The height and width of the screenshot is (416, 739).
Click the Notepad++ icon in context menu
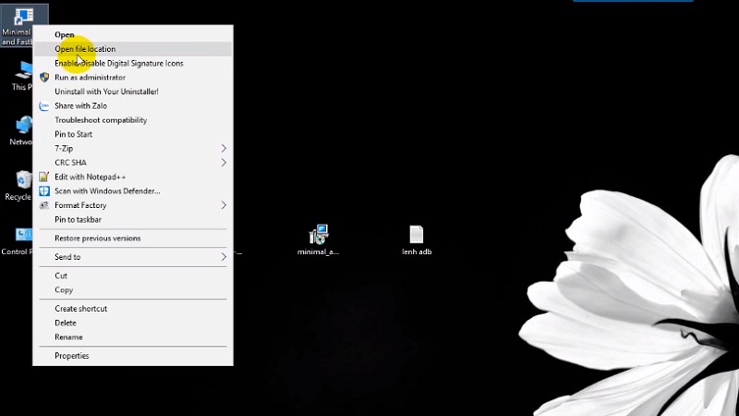coord(43,177)
